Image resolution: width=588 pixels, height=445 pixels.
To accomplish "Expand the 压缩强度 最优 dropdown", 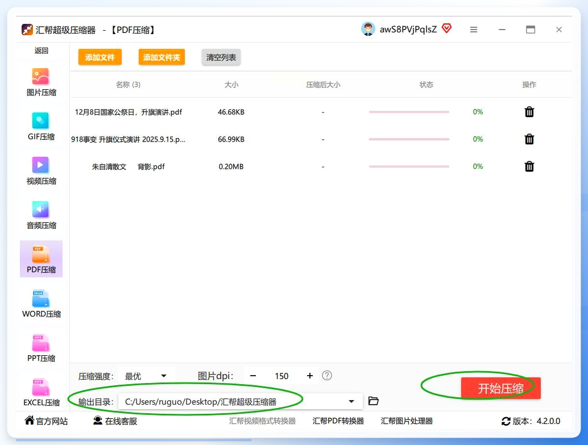I will tap(146, 376).
